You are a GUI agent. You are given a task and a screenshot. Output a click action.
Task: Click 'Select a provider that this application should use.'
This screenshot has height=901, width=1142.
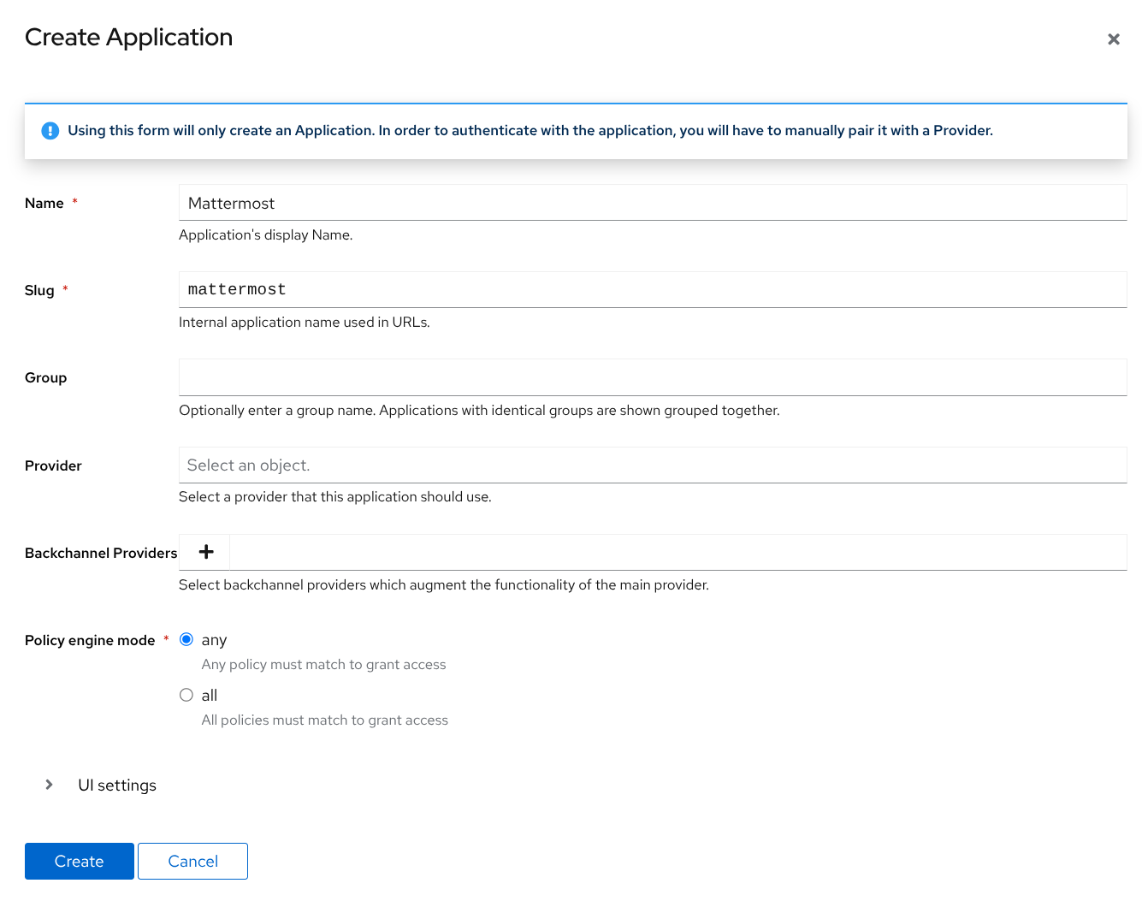pos(335,497)
